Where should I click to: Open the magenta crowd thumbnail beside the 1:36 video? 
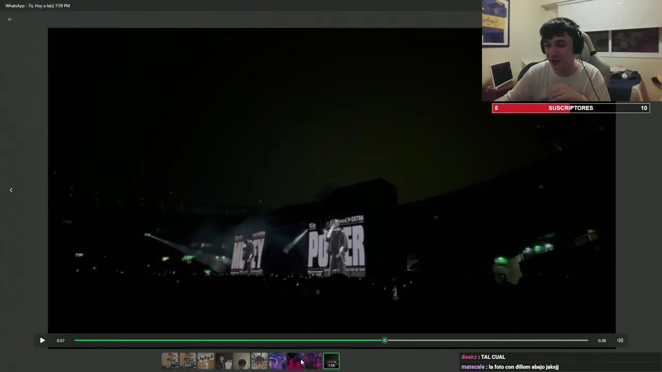point(313,361)
